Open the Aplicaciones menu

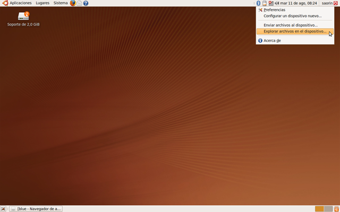[x=20, y=3]
